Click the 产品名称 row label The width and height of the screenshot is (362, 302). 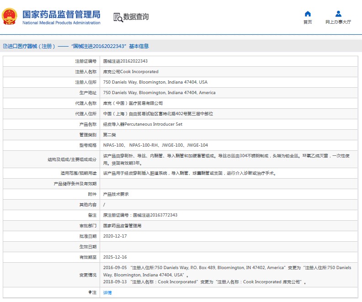point(88,124)
